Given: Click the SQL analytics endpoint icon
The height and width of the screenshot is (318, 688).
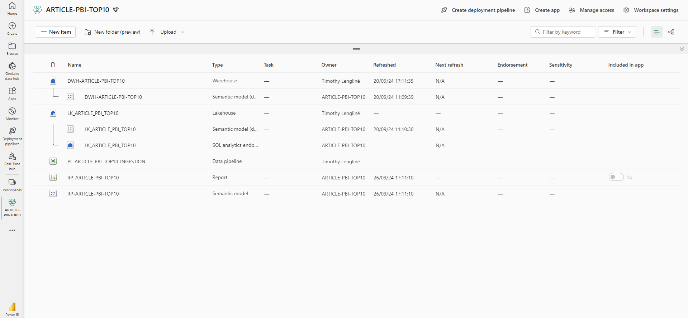Looking at the screenshot, I should (70, 145).
